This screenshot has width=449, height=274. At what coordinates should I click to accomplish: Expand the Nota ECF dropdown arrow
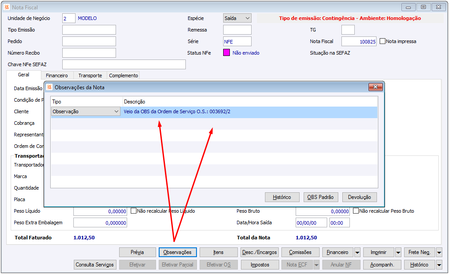click(x=316, y=265)
